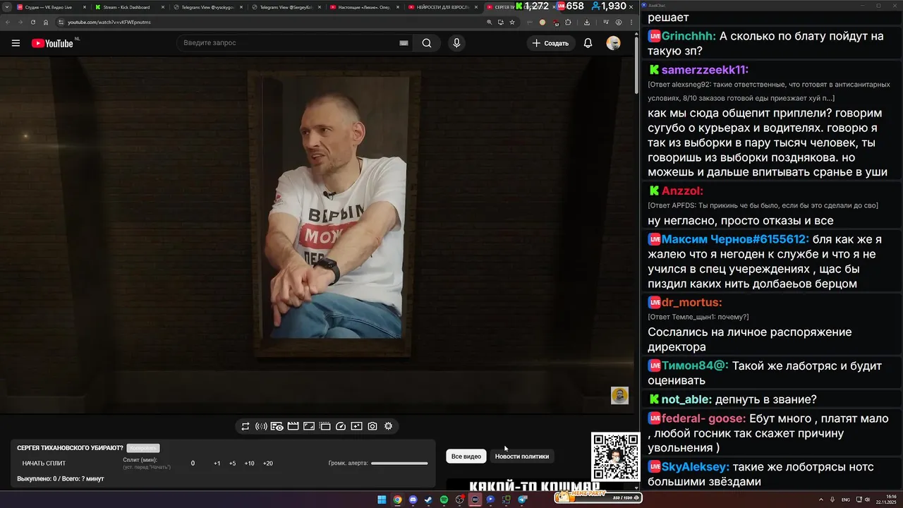Viewport: 903px width, 508px height.
Task: Reload the page with refresh icon
Action: (x=33, y=22)
